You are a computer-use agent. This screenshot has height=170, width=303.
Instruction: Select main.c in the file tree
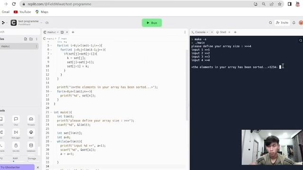coord(19,46)
